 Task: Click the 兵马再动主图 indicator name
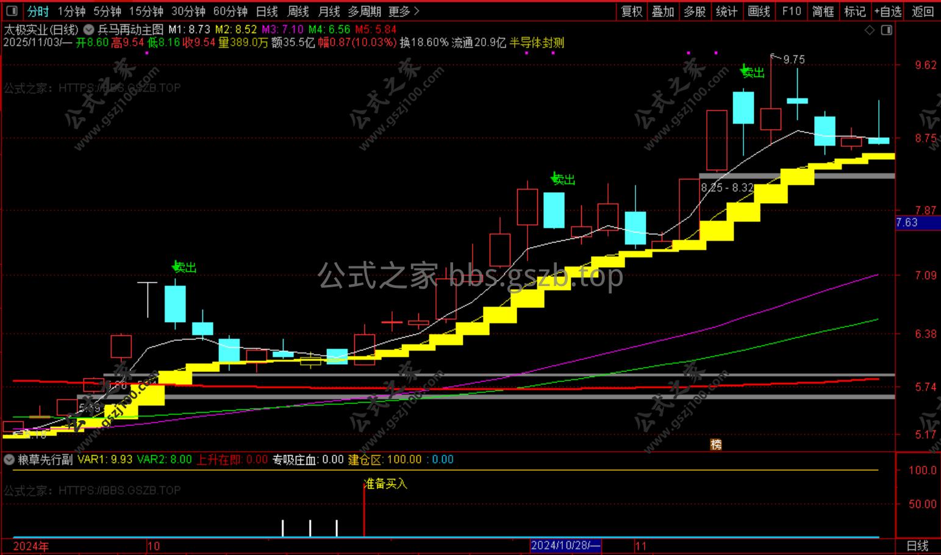[x=131, y=29]
